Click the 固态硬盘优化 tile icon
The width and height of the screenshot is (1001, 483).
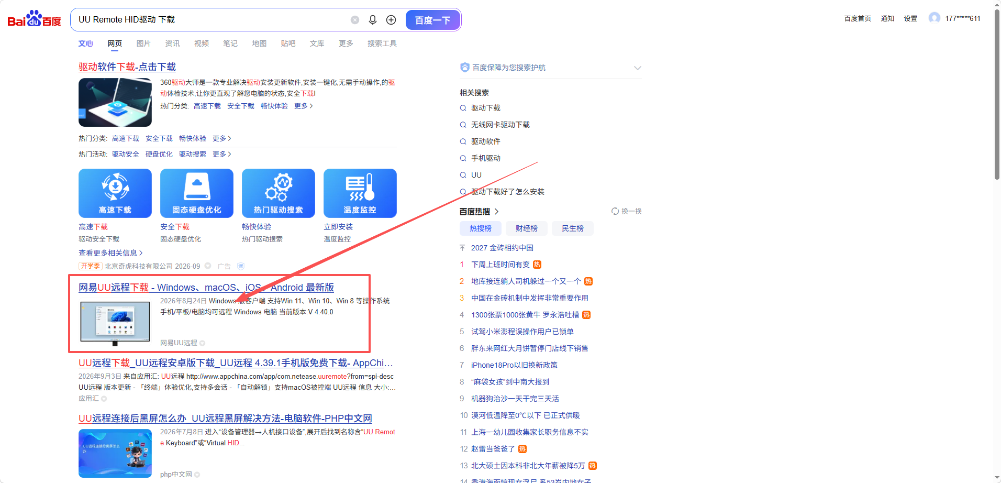coord(197,193)
